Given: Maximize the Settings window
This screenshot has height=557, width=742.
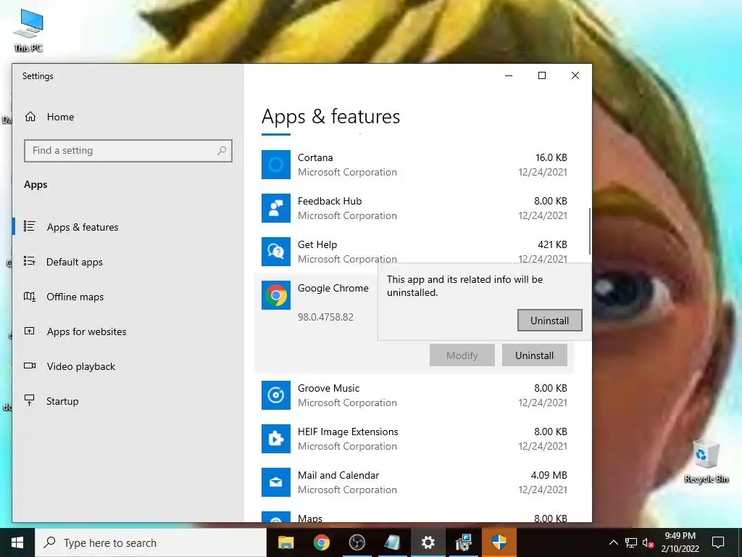Looking at the screenshot, I should pos(542,75).
